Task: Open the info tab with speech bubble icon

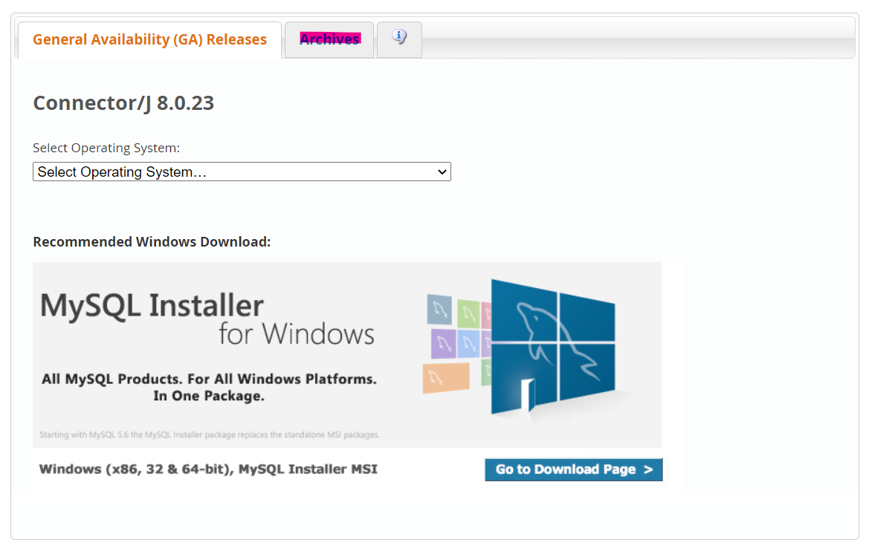Action: click(x=399, y=39)
